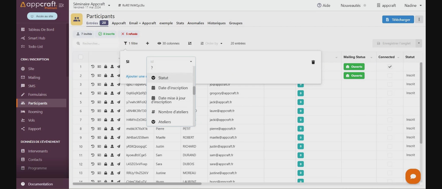Select Statut in the filter field list

(x=163, y=78)
